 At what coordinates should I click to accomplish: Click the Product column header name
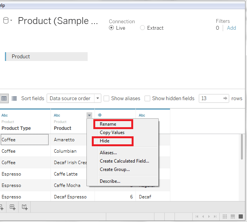click(x=63, y=128)
